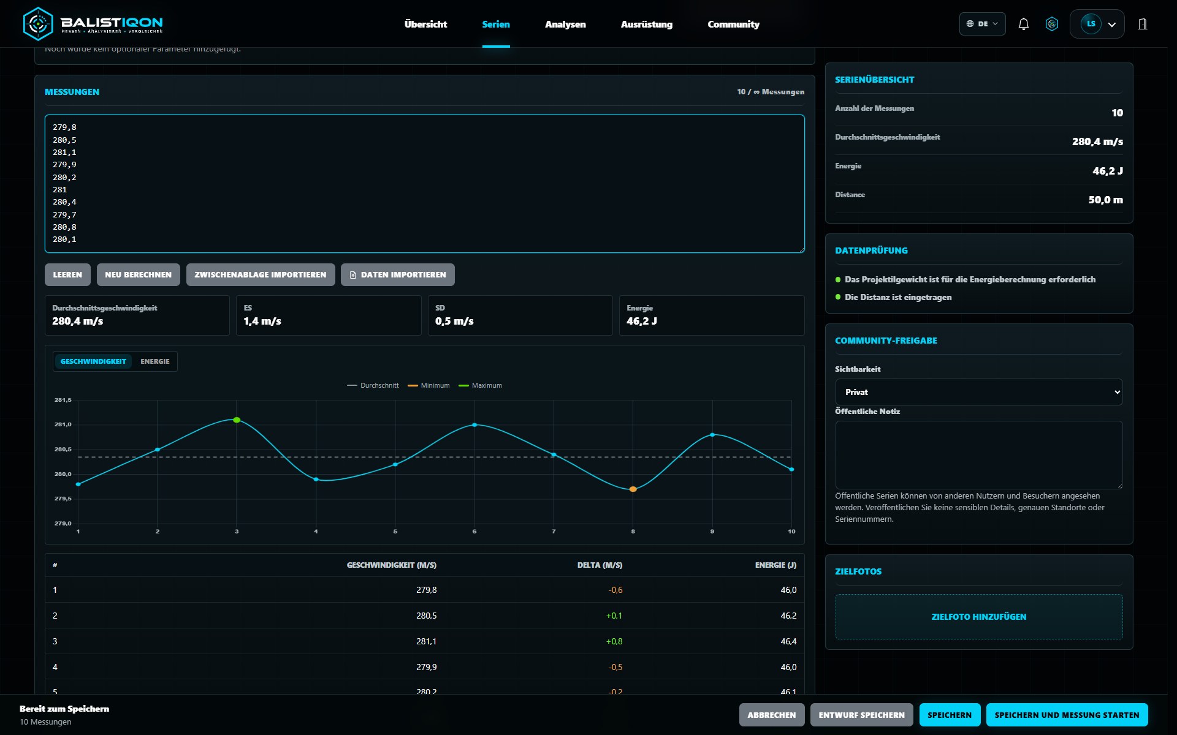Screen dimensions: 1177x735
Task: Switch chart to the Energie tab
Action: click(155, 361)
